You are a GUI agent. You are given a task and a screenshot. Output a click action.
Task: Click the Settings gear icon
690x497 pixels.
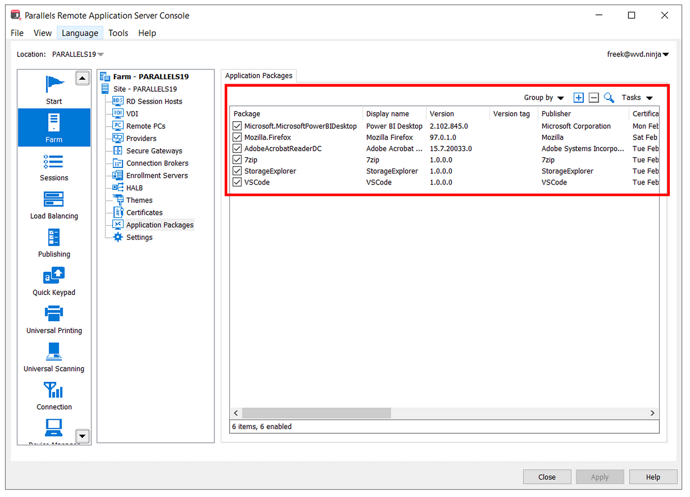click(x=118, y=237)
